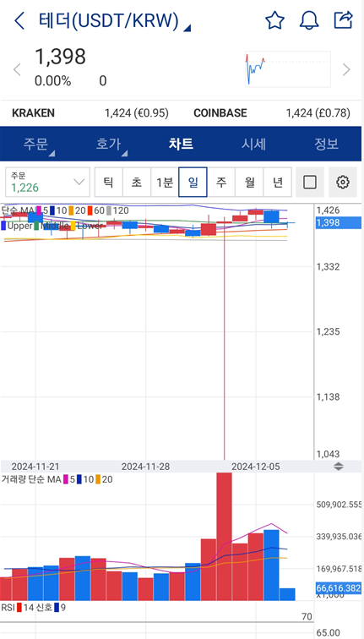Click the RSI 14 신호 9 legend
The height and width of the screenshot is (639, 364).
[x=34, y=608]
